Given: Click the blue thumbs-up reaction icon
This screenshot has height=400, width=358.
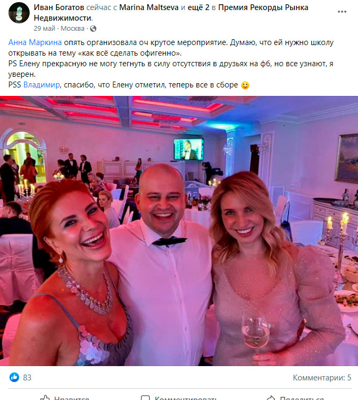Looking at the screenshot, I should click(x=14, y=377).
